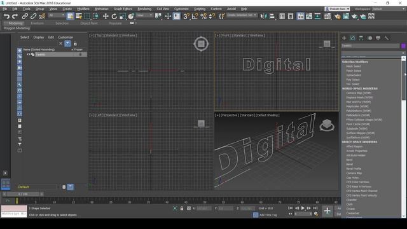Activate the Select Object tool
Image resolution: width=407 pixels, height=229 pixels.
point(70,17)
